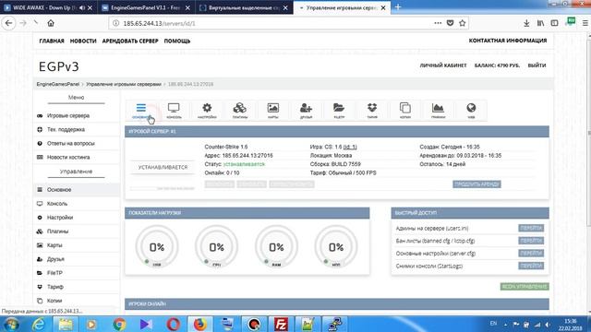This screenshot has height=332, width=591.
Task: Click the EGPv3 logo
Action: coord(59,66)
